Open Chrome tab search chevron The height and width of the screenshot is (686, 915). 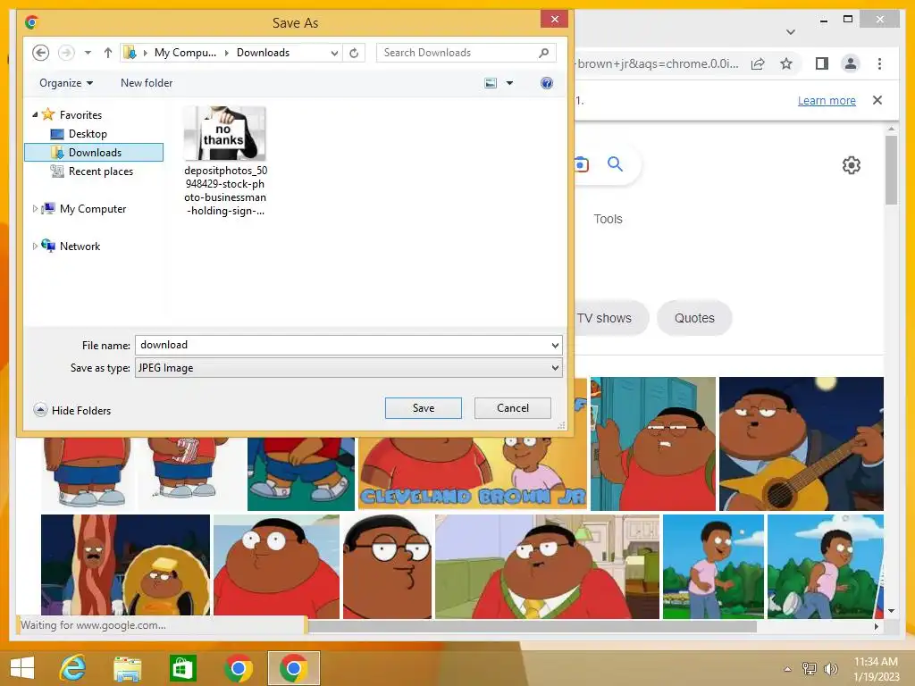[791, 31]
